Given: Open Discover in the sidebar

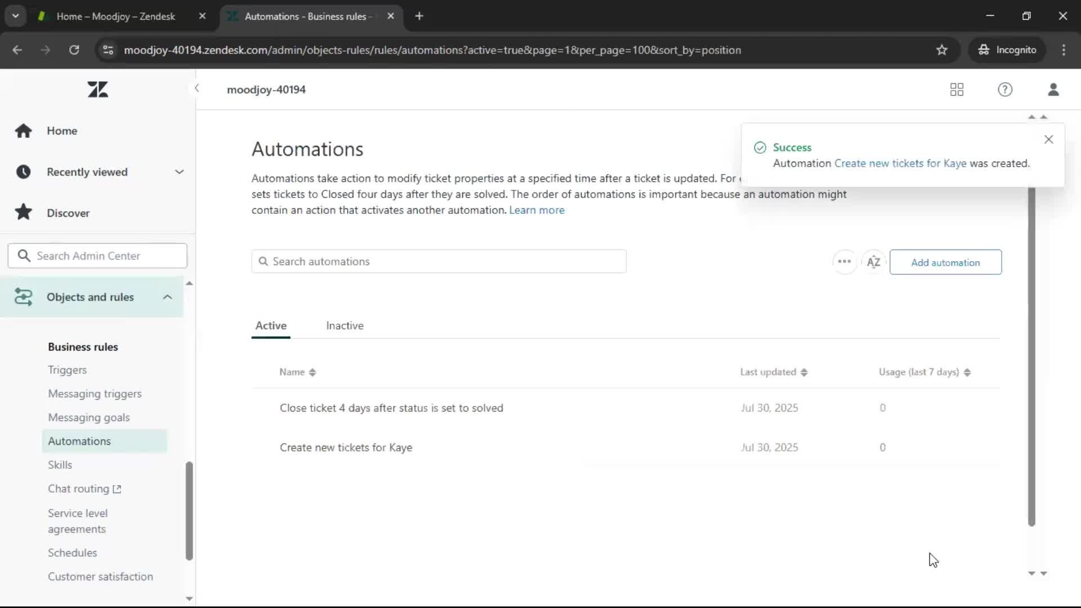Looking at the screenshot, I should (x=68, y=213).
